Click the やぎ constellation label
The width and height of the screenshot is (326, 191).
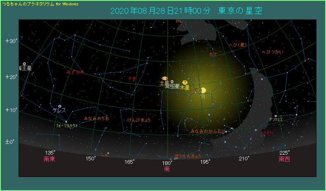[132, 78]
